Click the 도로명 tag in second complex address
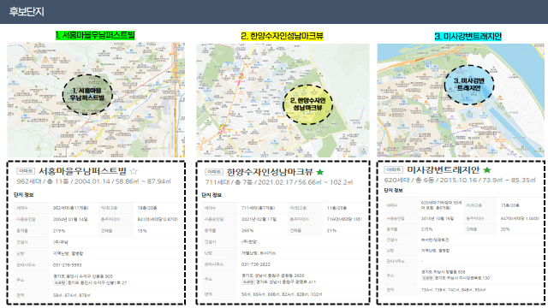The image size is (548, 308). [248, 281]
